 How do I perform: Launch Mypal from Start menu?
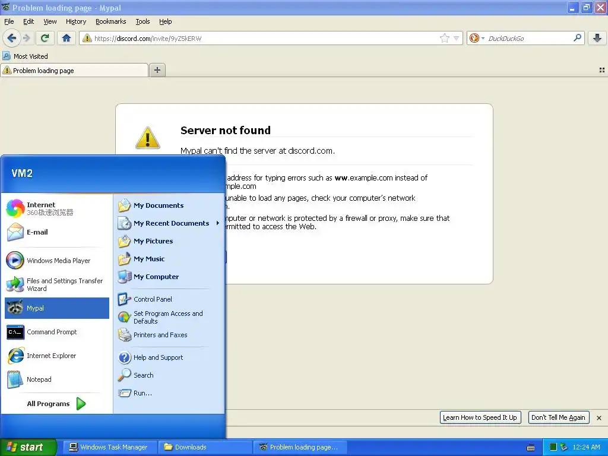click(x=56, y=308)
